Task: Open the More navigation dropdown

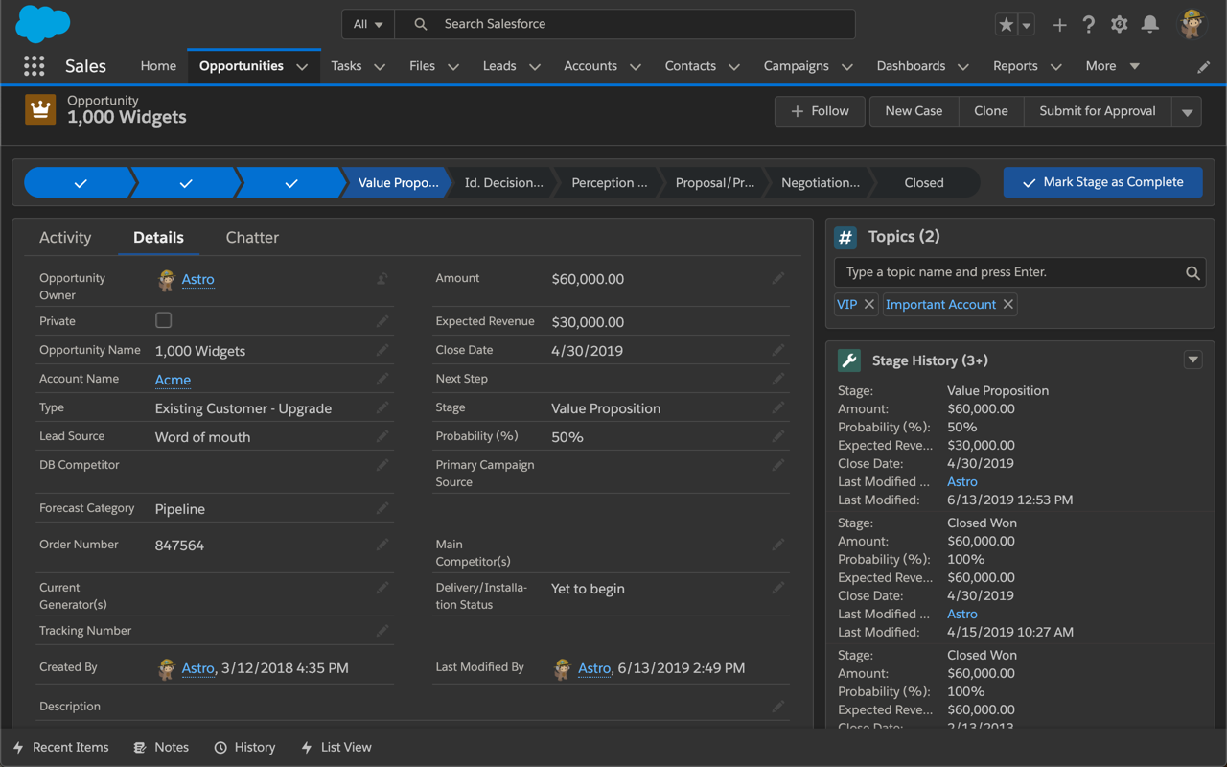Action: pos(1112,66)
